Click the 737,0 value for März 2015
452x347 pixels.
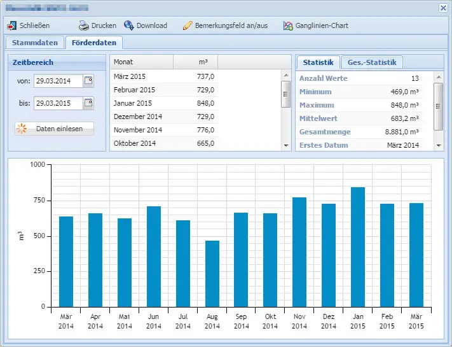point(205,76)
